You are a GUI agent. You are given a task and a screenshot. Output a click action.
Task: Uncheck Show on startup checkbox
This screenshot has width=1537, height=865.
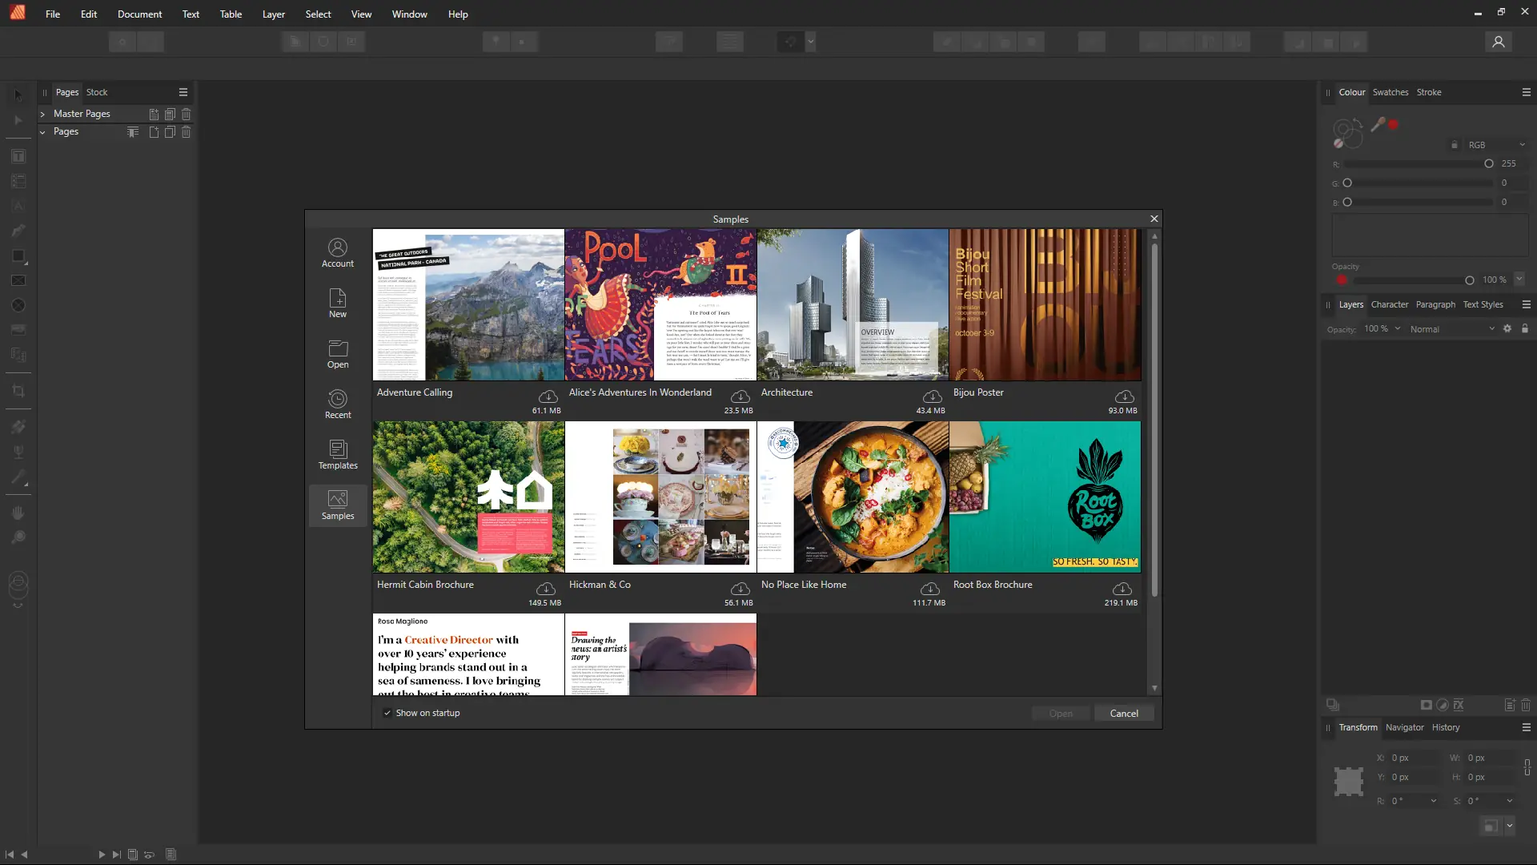pyautogui.click(x=387, y=713)
